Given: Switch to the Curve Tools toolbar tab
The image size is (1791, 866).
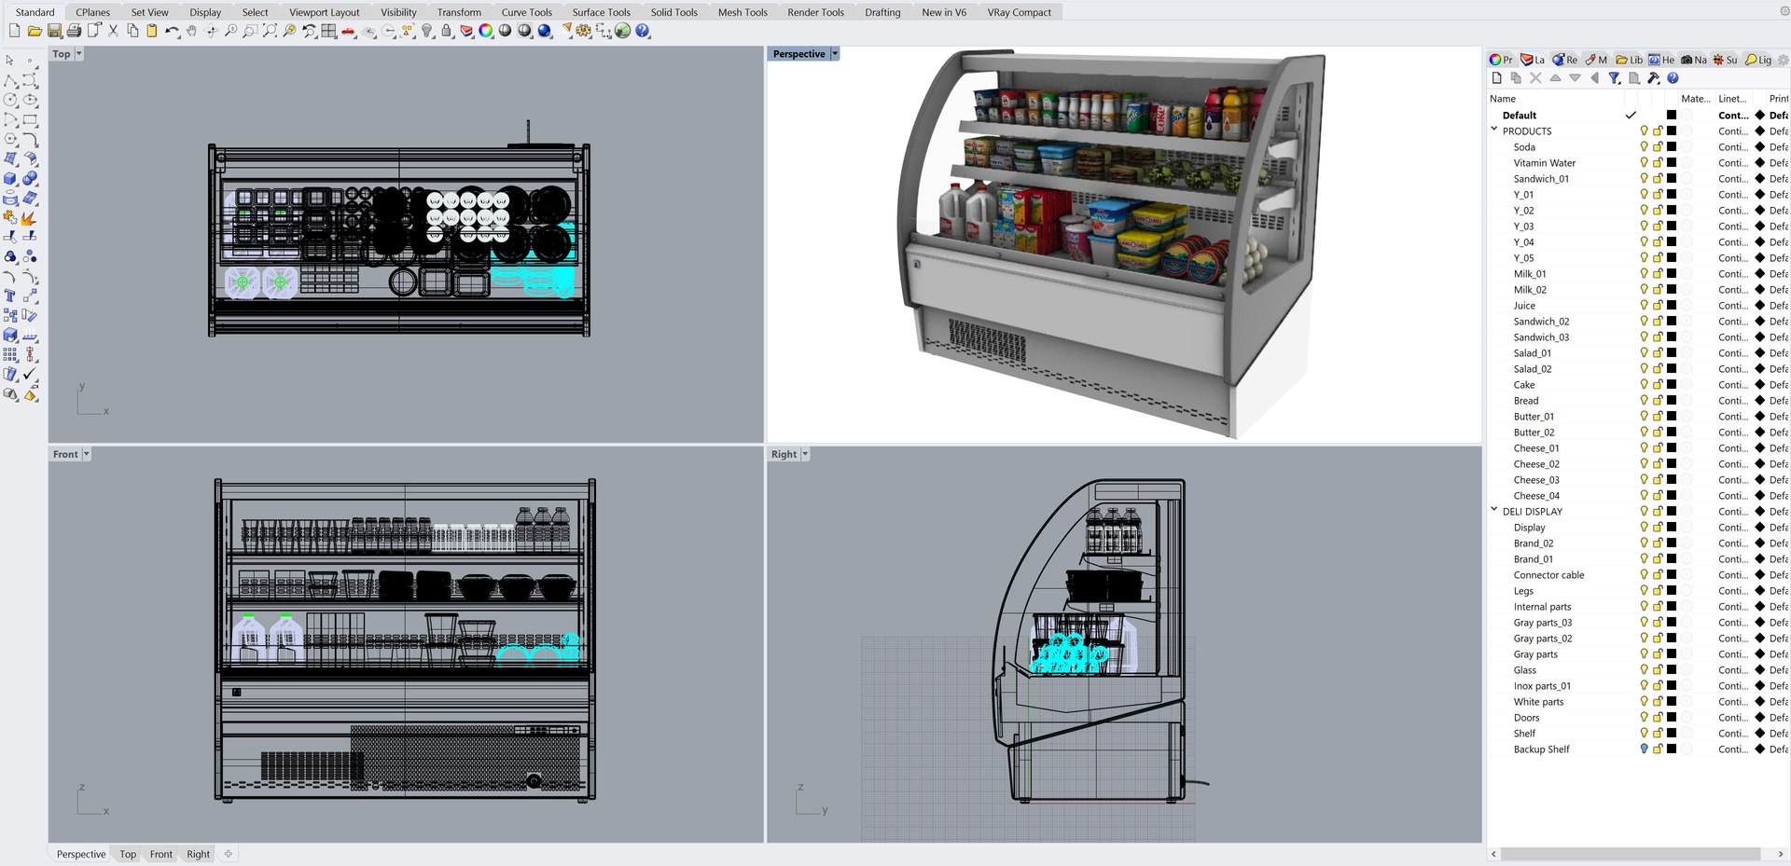Looking at the screenshot, I should click(526, 12).
